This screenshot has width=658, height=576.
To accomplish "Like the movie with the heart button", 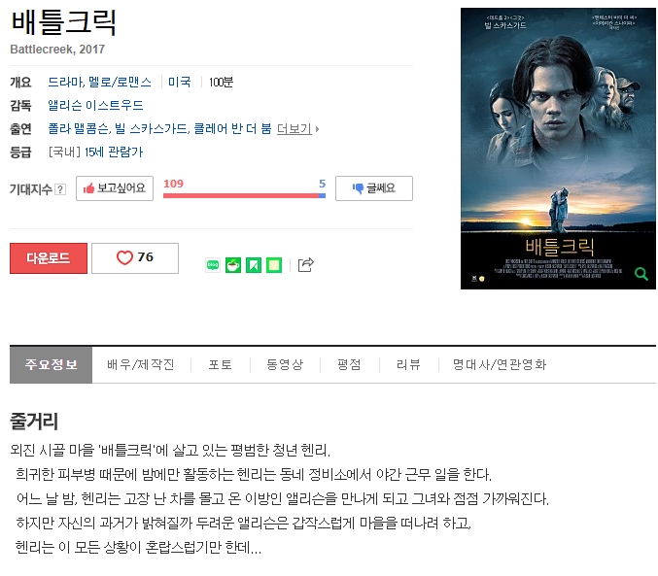I will (135, 258).
